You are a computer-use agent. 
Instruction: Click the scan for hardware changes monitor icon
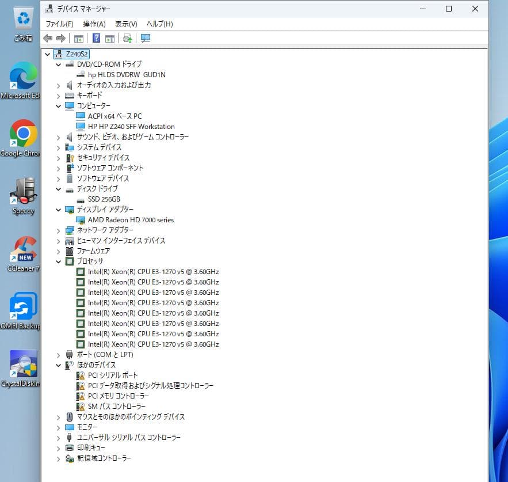click(146, 39)
